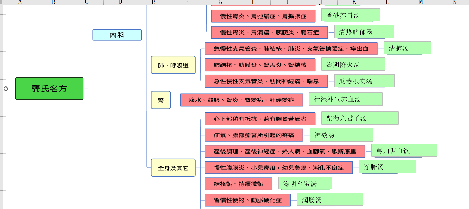Click the 內科 node
Viewport: 469px width, 209px height.
[x=117, y=35]
